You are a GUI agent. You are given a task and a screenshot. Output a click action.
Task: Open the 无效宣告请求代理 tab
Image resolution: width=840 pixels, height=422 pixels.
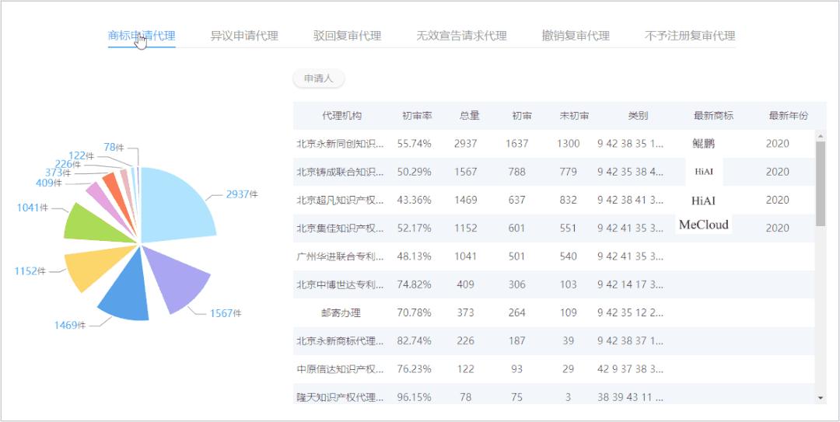pos(461,36)
